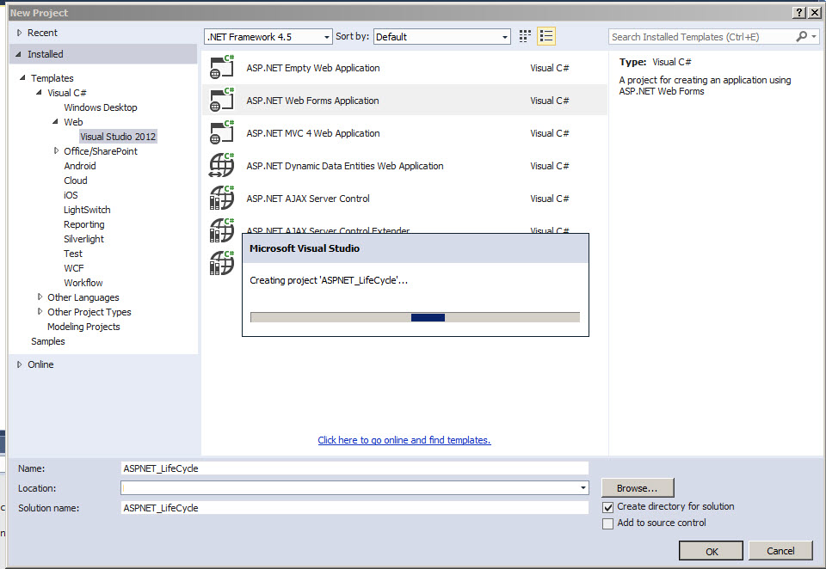
Task: Toggle Create directory for solution checkbox
Action: (x=608, y=507)
